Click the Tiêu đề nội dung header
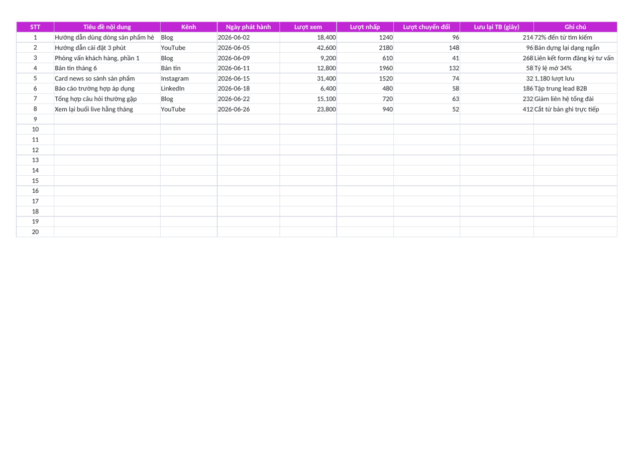 (107, 27)
